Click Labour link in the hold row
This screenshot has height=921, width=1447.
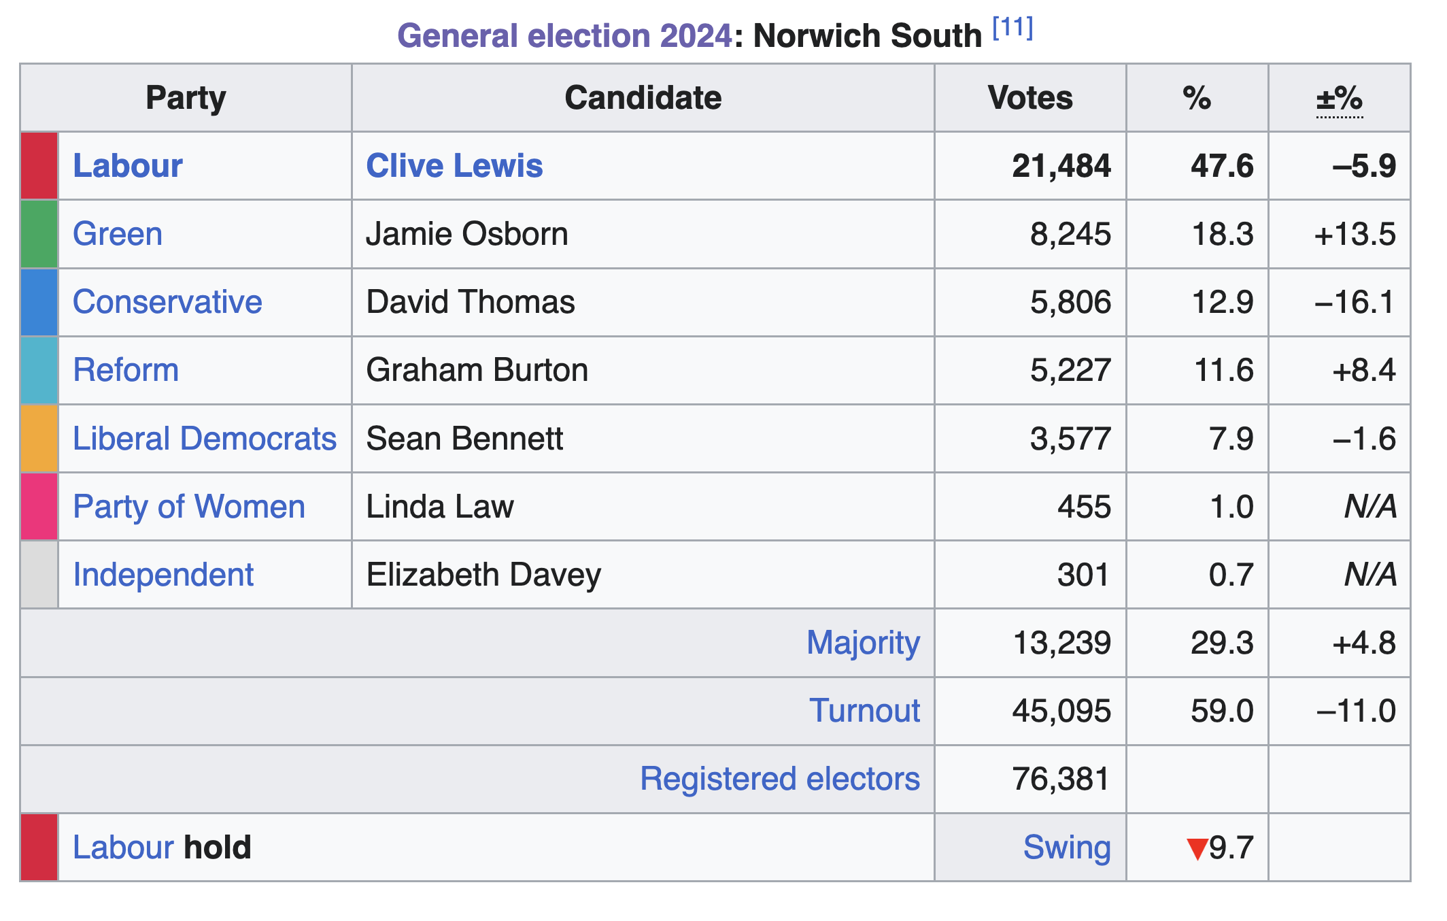coord(123,848)
